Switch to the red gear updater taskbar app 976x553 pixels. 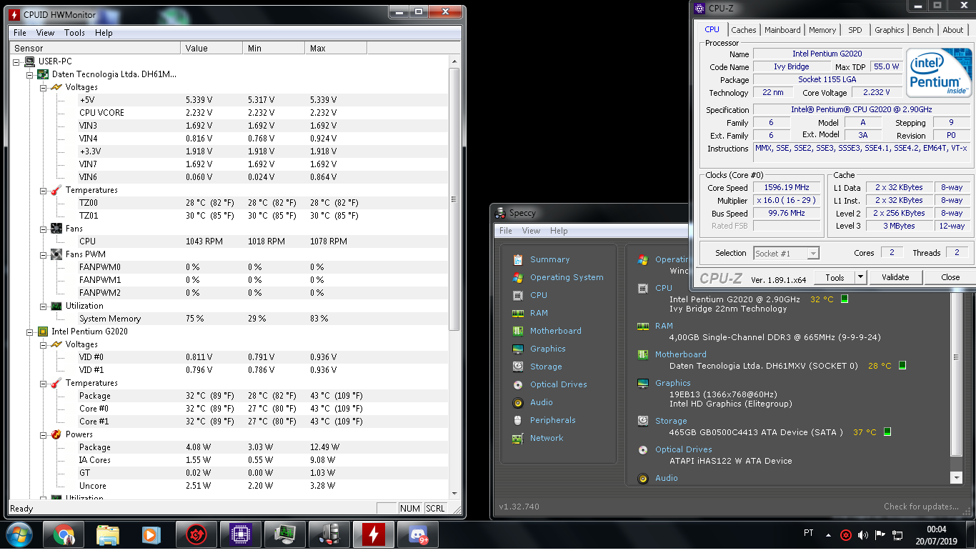[x=196, y=534]
